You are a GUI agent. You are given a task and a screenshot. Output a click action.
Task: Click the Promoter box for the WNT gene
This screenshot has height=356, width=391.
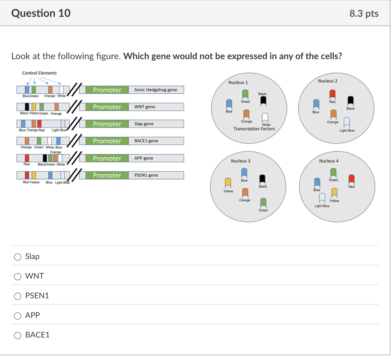pos(107,107)
